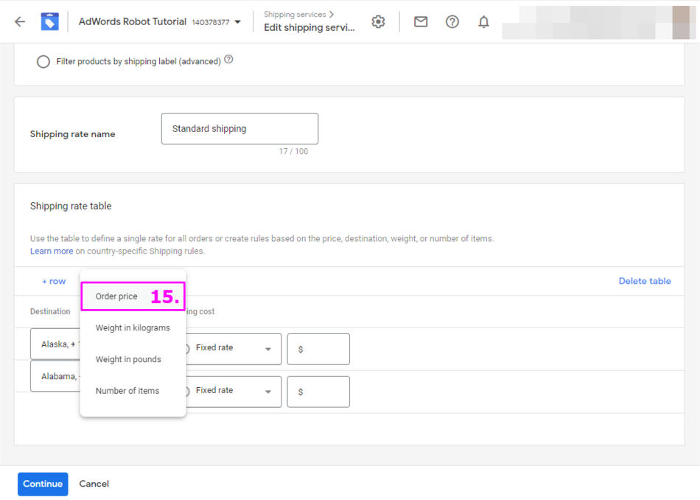Screen dimensions: 700x500
Task: Click the back arrow icon
Action: coord(20,21)
